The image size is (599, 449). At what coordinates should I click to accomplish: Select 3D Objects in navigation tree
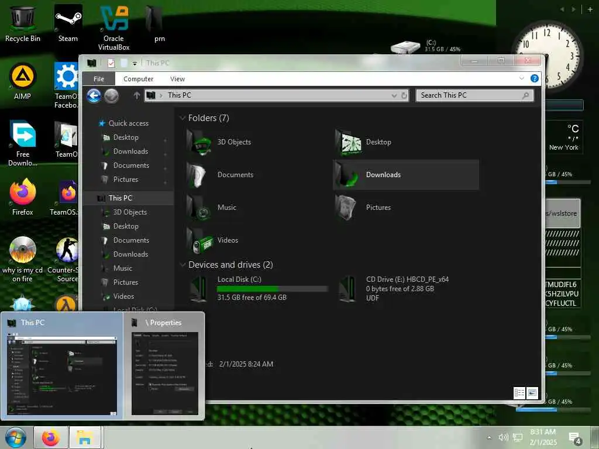click(x=130, y=212)
